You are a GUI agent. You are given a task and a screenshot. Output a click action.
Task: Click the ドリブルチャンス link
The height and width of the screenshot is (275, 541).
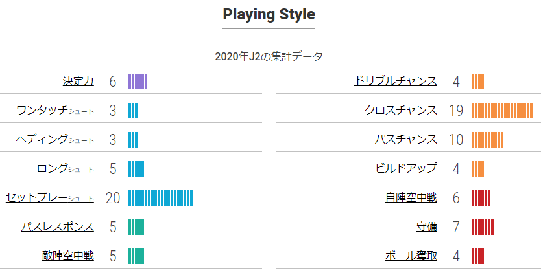(396, 82)
